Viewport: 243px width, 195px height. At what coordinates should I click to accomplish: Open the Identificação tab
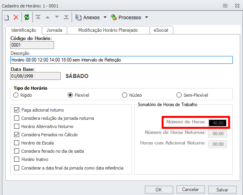click(x=23, y=30)
